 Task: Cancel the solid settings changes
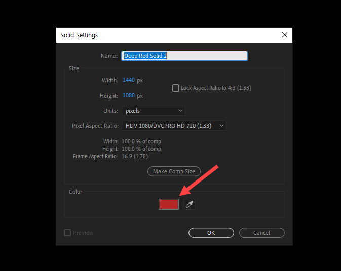tap(261, 233)
